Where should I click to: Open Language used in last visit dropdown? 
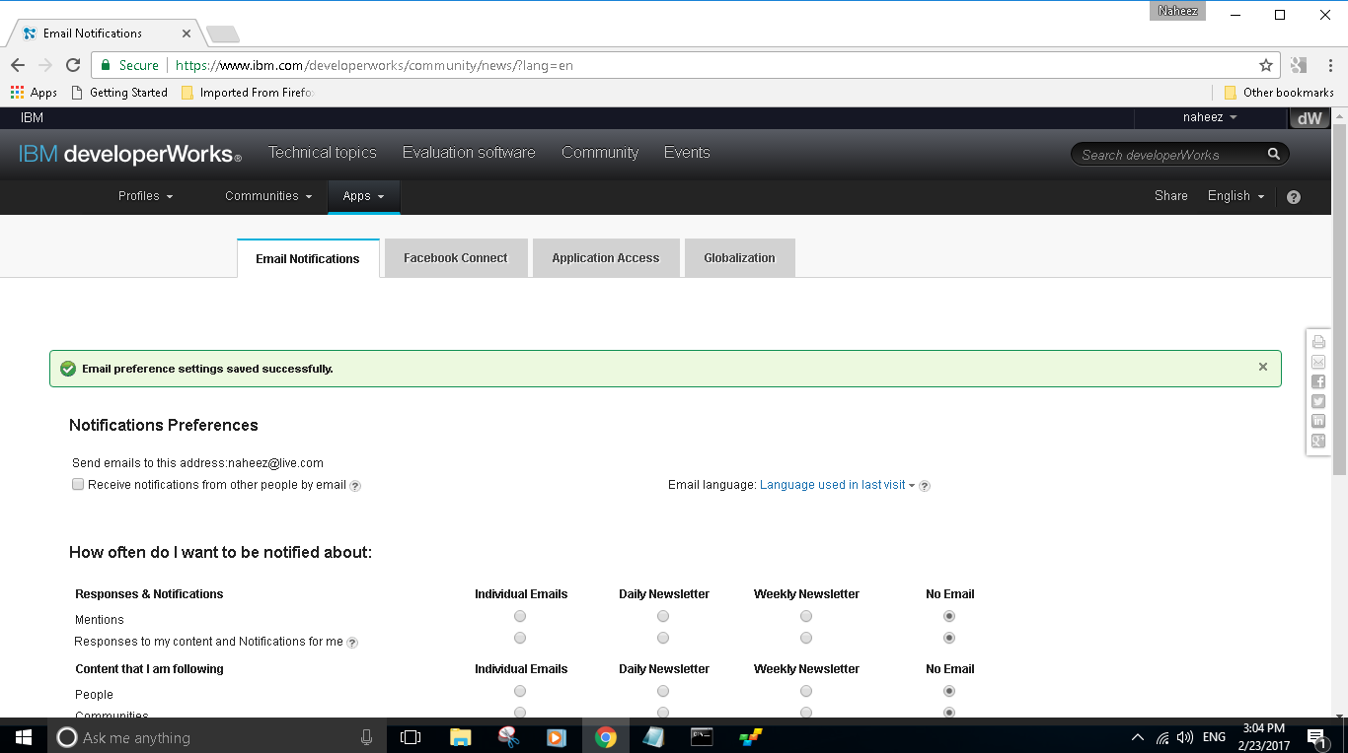[838, 485]
